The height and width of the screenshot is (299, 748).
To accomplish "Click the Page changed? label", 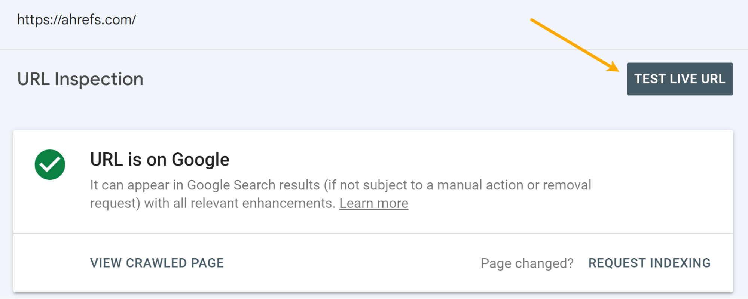I will pyautogui.click(x=527, y=263).
